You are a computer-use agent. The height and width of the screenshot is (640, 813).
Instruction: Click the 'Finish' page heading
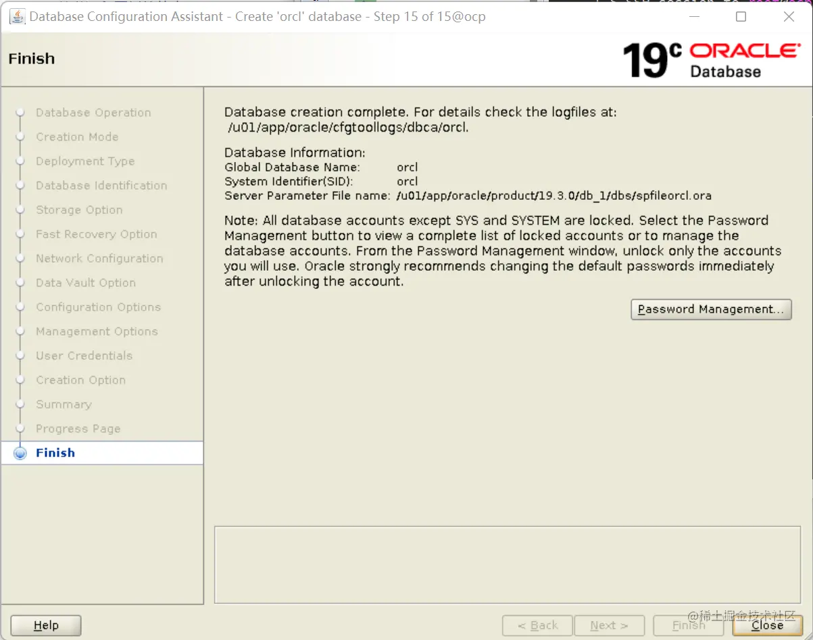(x=31, y=59)
